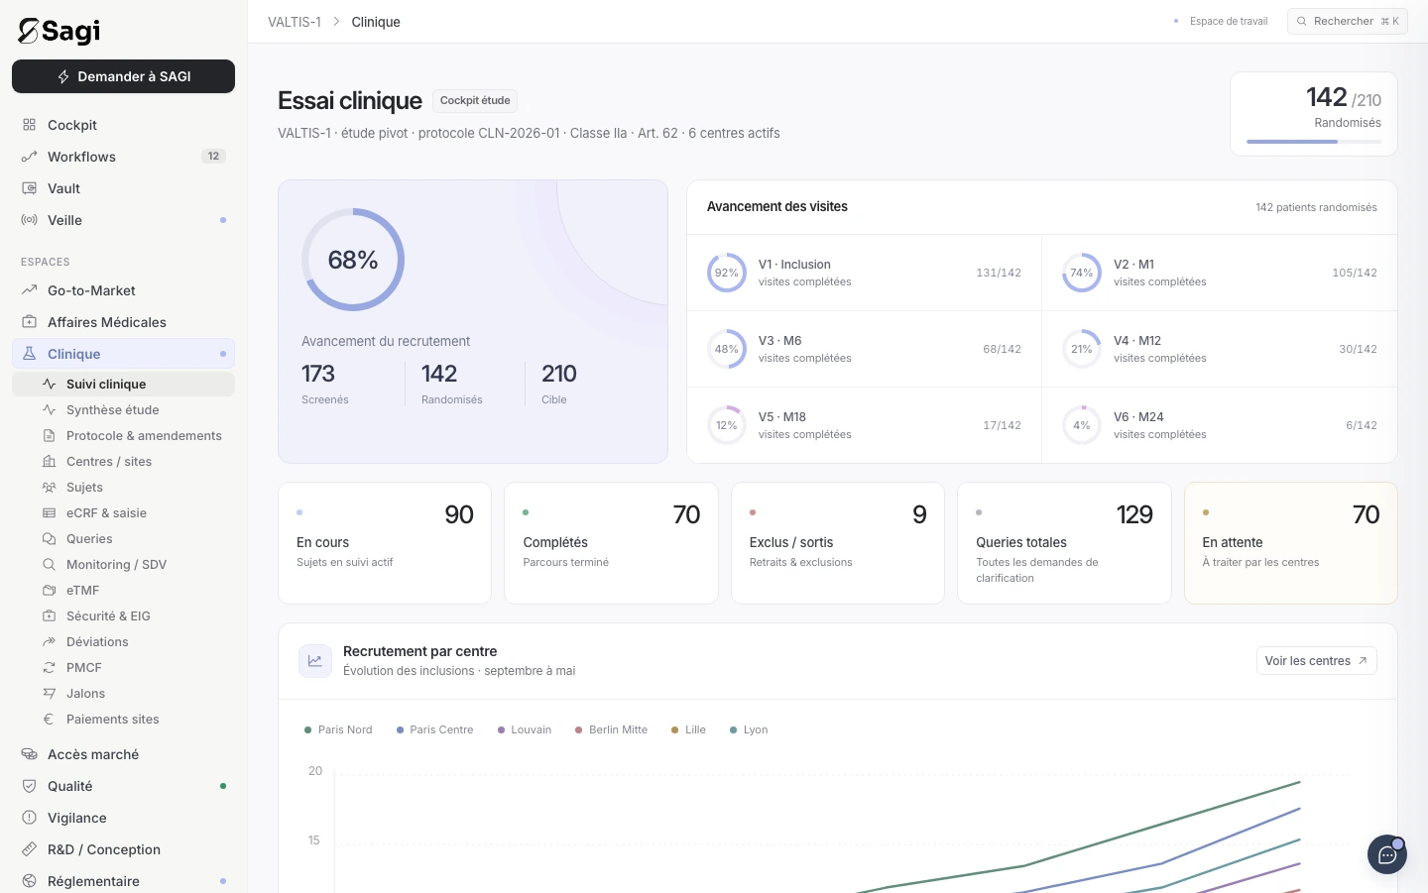Click the Go-to-Market trend icon

coord(30,290)
